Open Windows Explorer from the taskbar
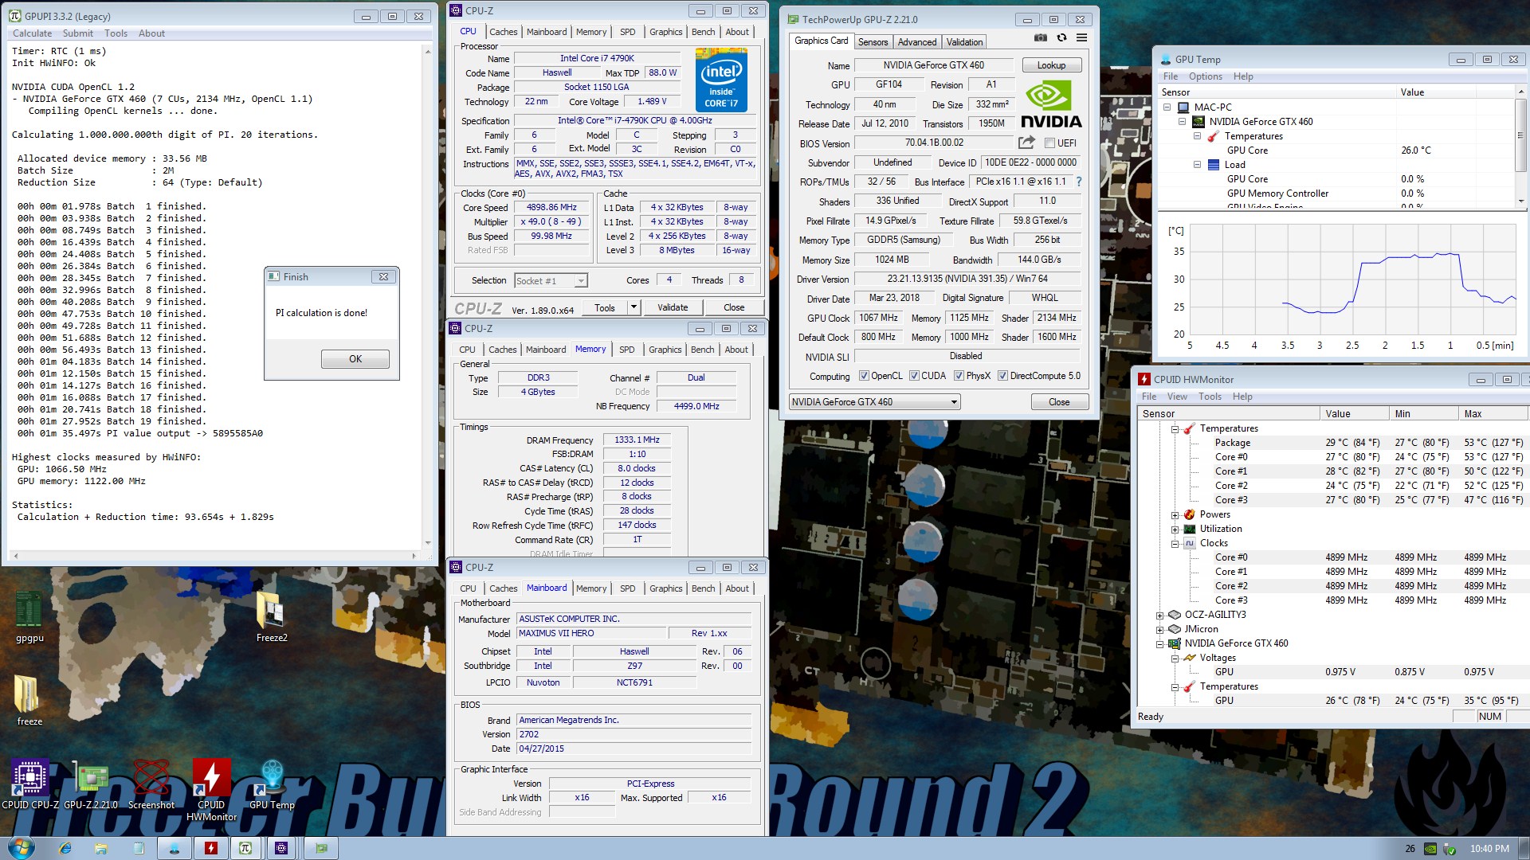Screen dimensions: 1530x860 101,848
